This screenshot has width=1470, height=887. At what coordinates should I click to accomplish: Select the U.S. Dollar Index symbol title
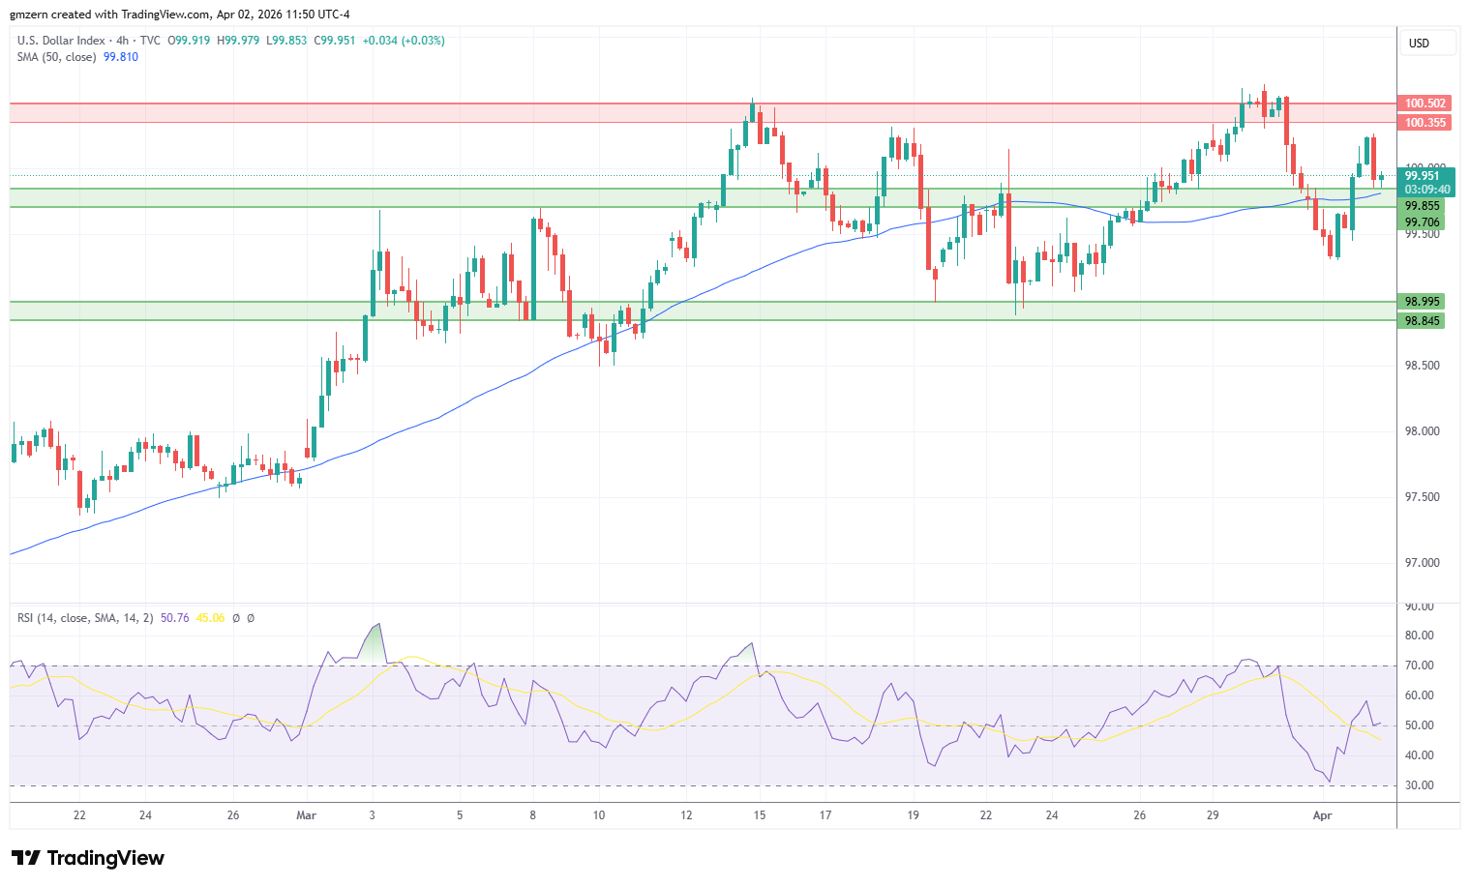click(61, 41)
